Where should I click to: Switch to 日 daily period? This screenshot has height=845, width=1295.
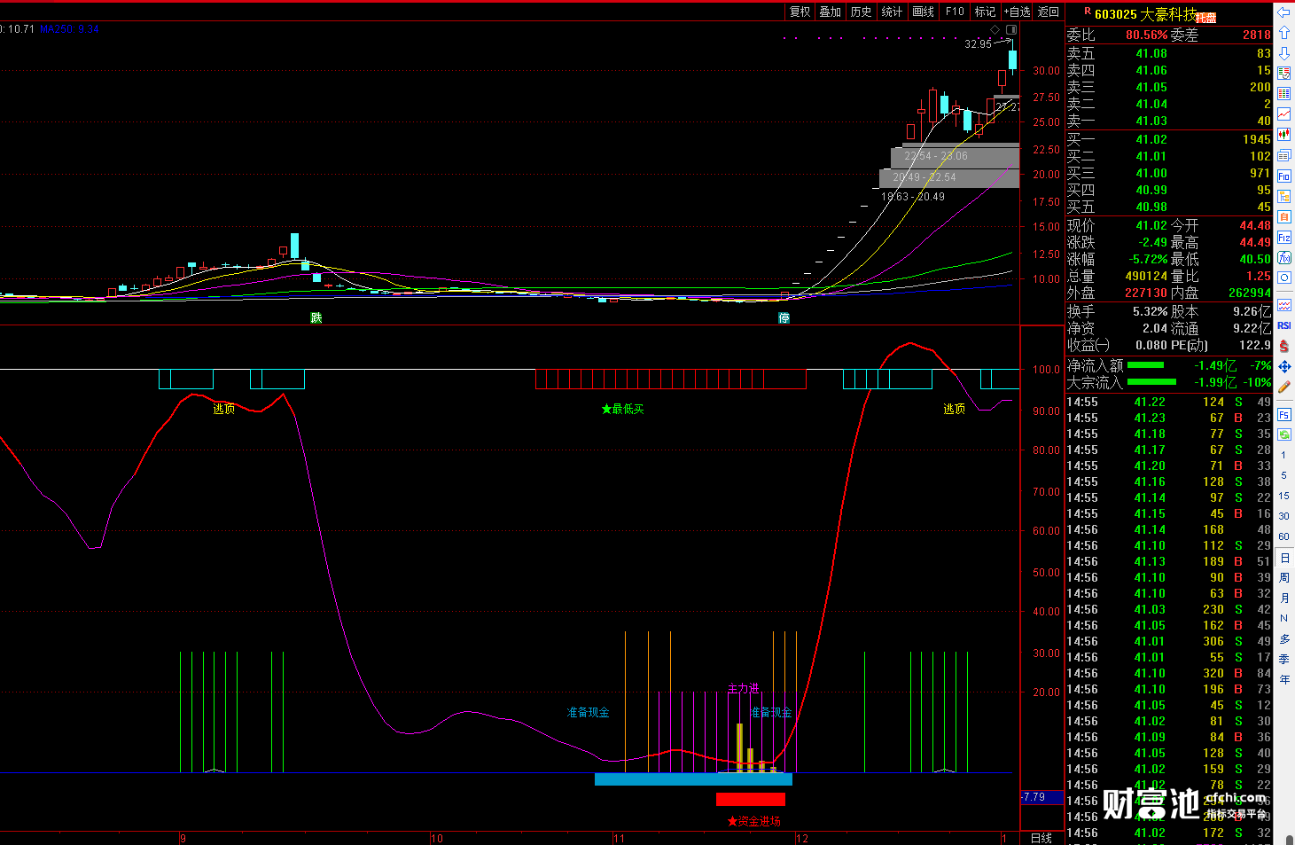pyautogui.click(x=1283, y=558)
